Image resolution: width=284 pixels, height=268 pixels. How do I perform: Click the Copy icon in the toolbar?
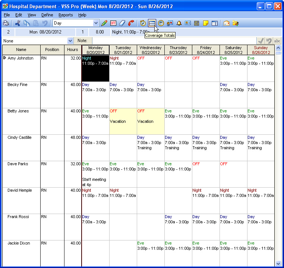pyautogui.click(x=26, y=23)
